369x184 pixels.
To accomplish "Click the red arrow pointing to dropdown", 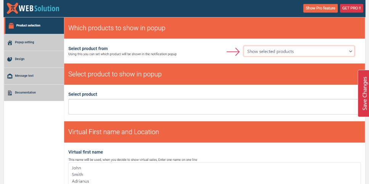I will pyautogui.click(x=233, y=52).
